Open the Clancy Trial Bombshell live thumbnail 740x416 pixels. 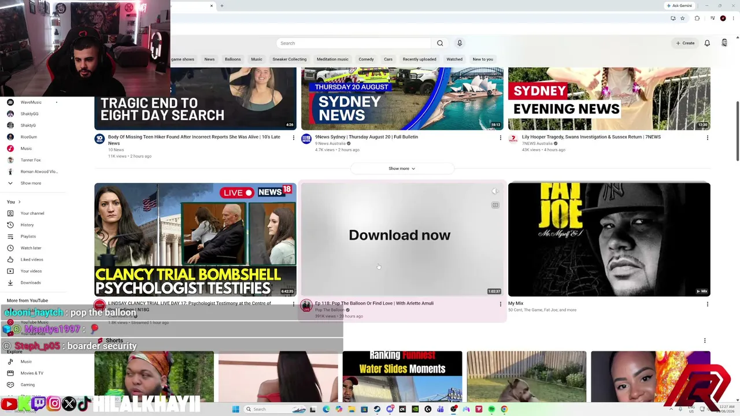pyautogui.click(x=195, y=240)
